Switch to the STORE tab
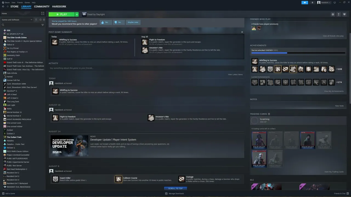Image resolution: width=351 pixels, height=197 pixels. [x=15, y=7]
